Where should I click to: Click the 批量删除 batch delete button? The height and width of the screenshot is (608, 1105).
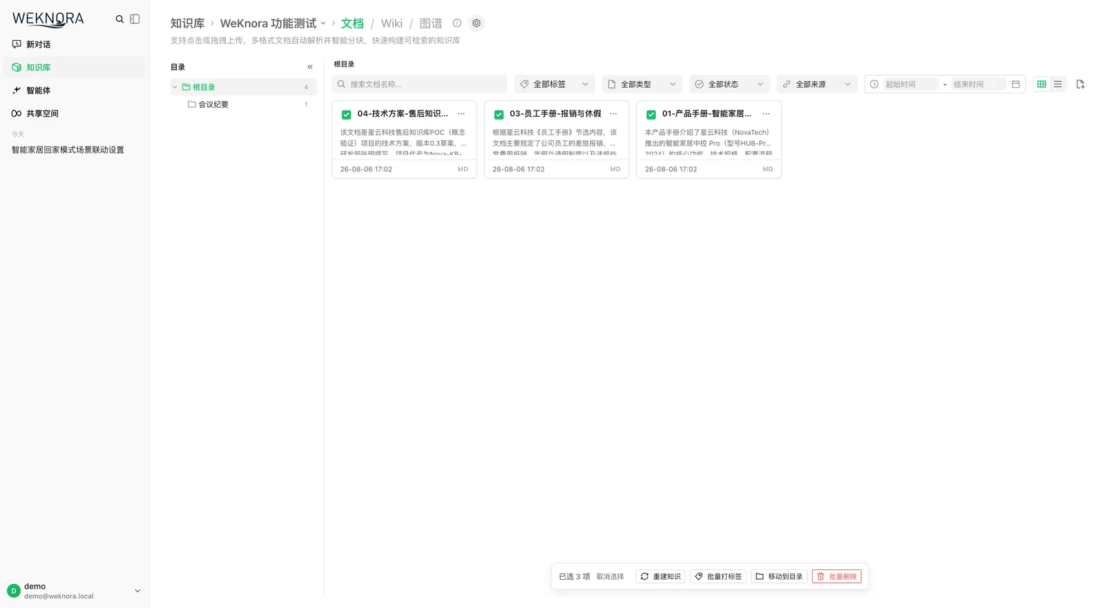tap(837, 576)
